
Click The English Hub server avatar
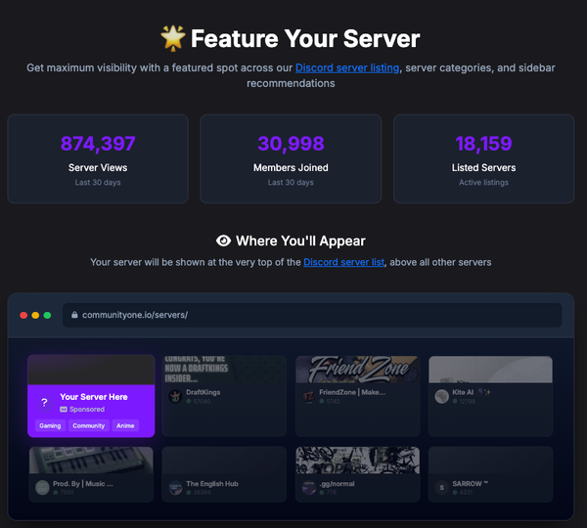[x=175, y=488]
